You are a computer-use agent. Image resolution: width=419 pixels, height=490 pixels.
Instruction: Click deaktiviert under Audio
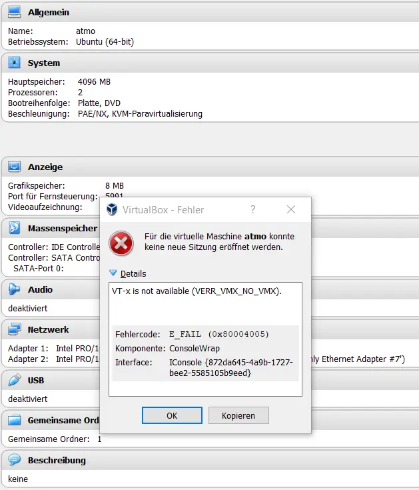28,309
